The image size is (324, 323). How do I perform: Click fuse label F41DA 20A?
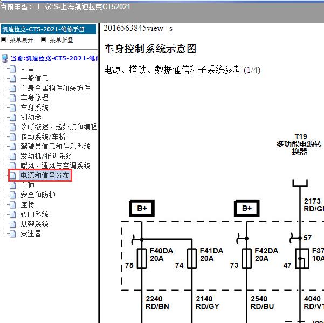point(211,255)
